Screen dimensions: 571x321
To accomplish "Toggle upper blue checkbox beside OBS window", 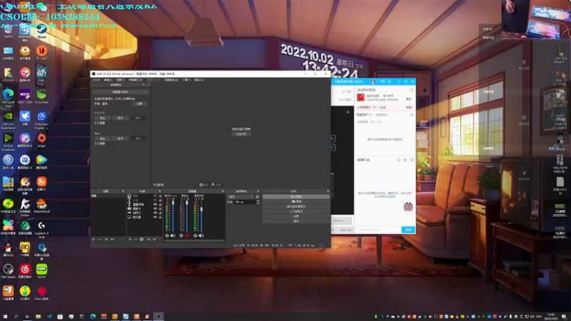I will click(x=333, y=138).
